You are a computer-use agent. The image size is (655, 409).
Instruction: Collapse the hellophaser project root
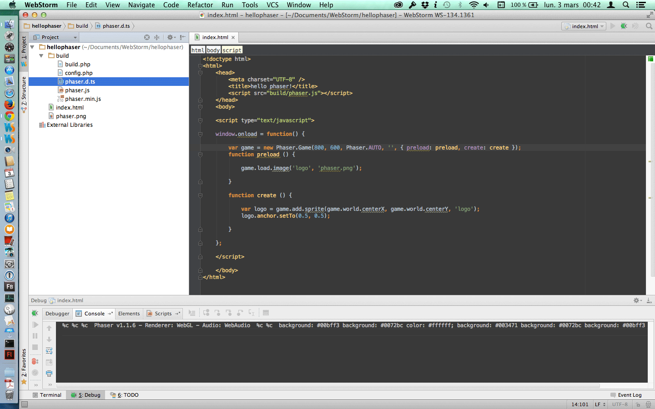pos(32,47)
